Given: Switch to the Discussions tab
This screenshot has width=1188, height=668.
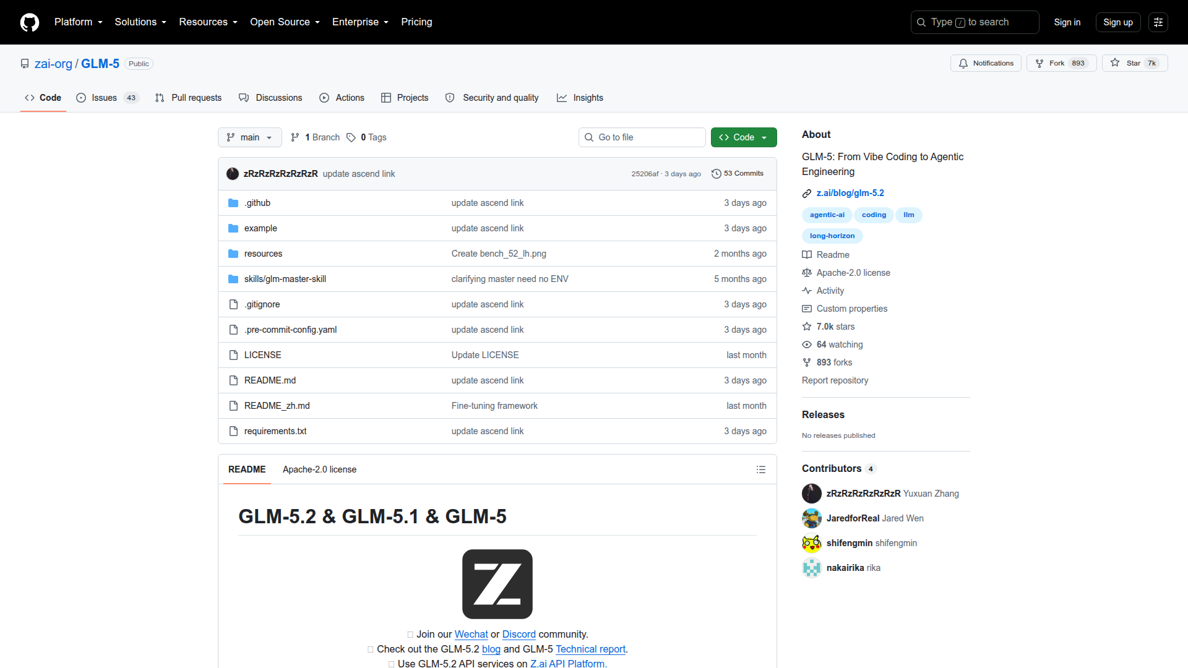Looking at the screenshot, I should (270, 98).
